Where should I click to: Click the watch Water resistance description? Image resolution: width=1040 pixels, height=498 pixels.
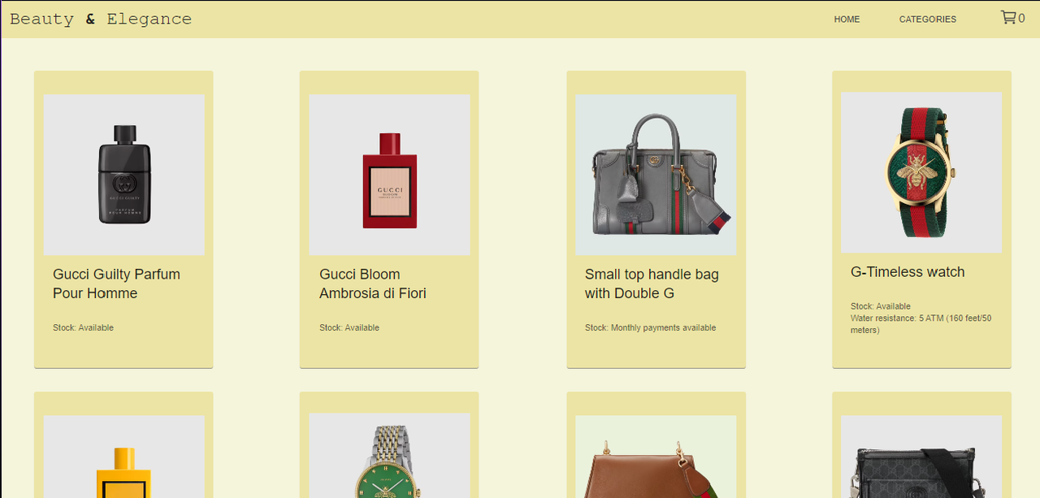(921, 324)
